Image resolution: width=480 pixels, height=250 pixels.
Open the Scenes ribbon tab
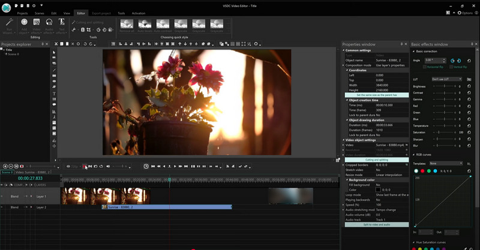[x=39, y=13]
